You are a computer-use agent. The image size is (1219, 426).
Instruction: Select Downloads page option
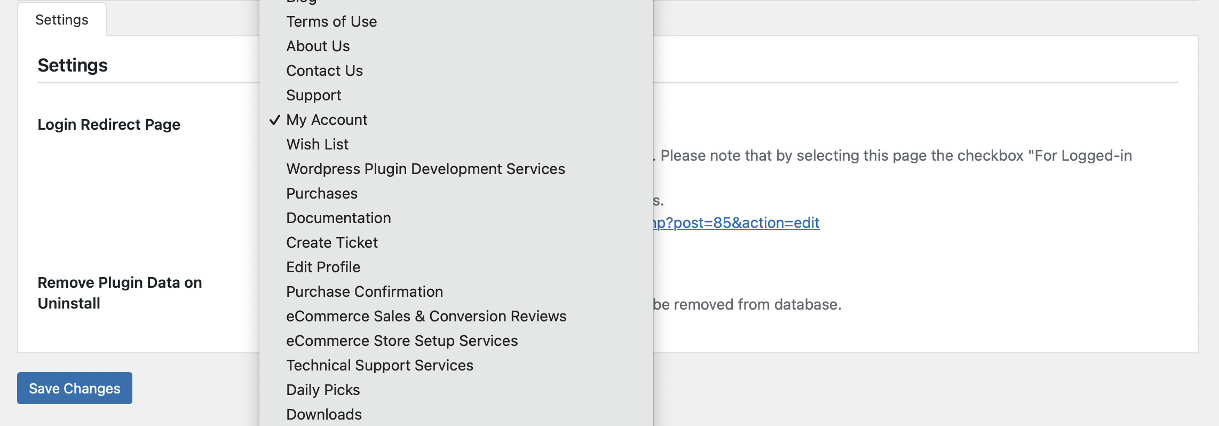pos(456,414)
